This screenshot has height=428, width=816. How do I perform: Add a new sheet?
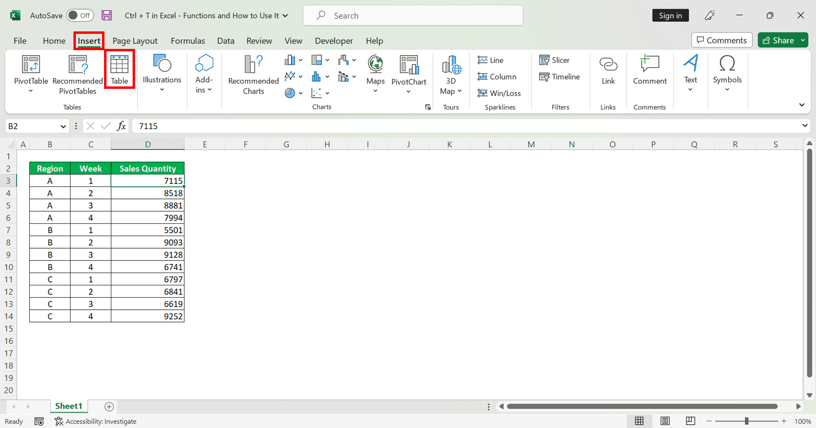(x=109, y=406)
